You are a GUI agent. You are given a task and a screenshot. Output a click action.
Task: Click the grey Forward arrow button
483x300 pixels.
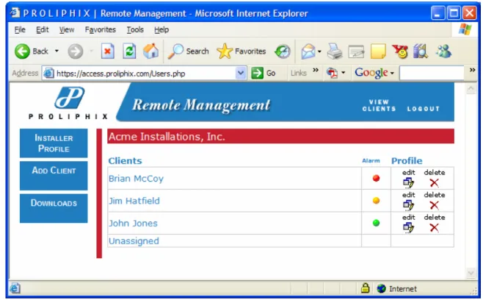76,51
